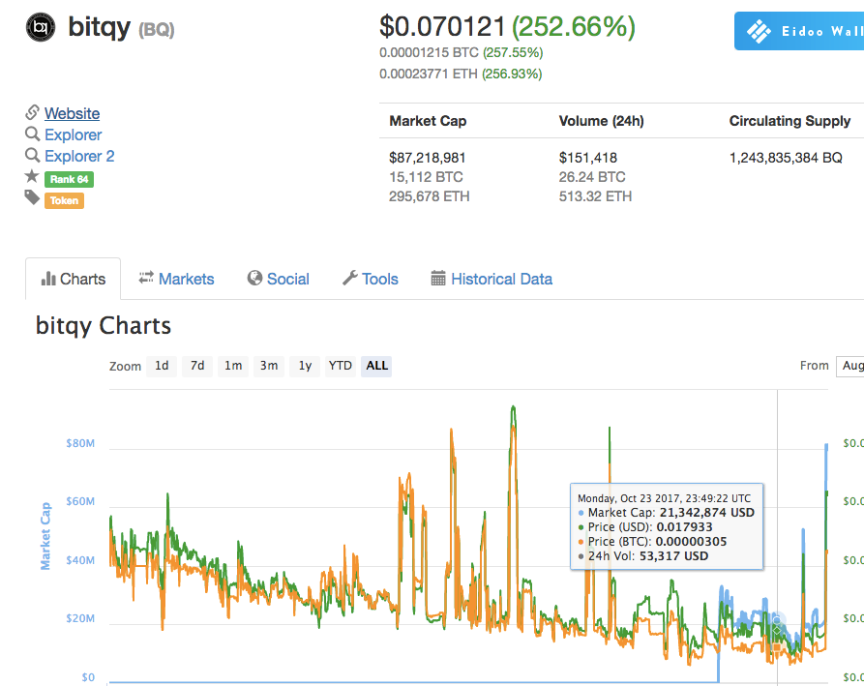This screenshot has width=864, height=686.
Task: Click the 26.24 BTC volume value
Action: (x=592, y=177)
